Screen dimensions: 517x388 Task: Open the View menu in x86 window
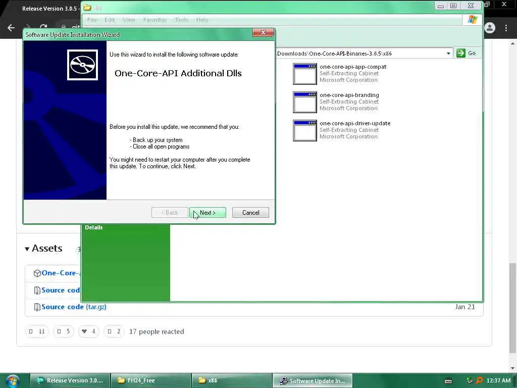[129, 20]
